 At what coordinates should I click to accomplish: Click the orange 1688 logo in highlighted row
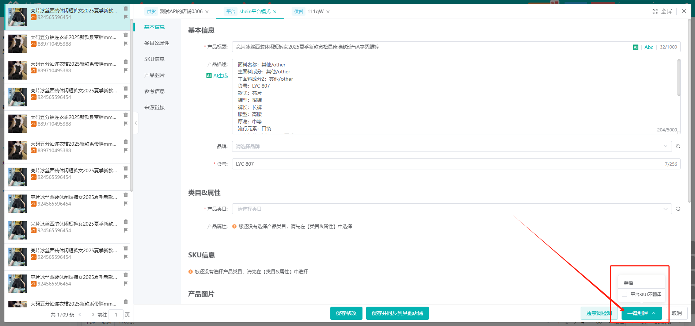(x=33, y=17)
